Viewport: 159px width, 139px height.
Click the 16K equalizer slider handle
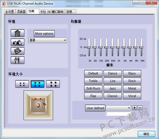pyautogui.click(x=141, y=47)
